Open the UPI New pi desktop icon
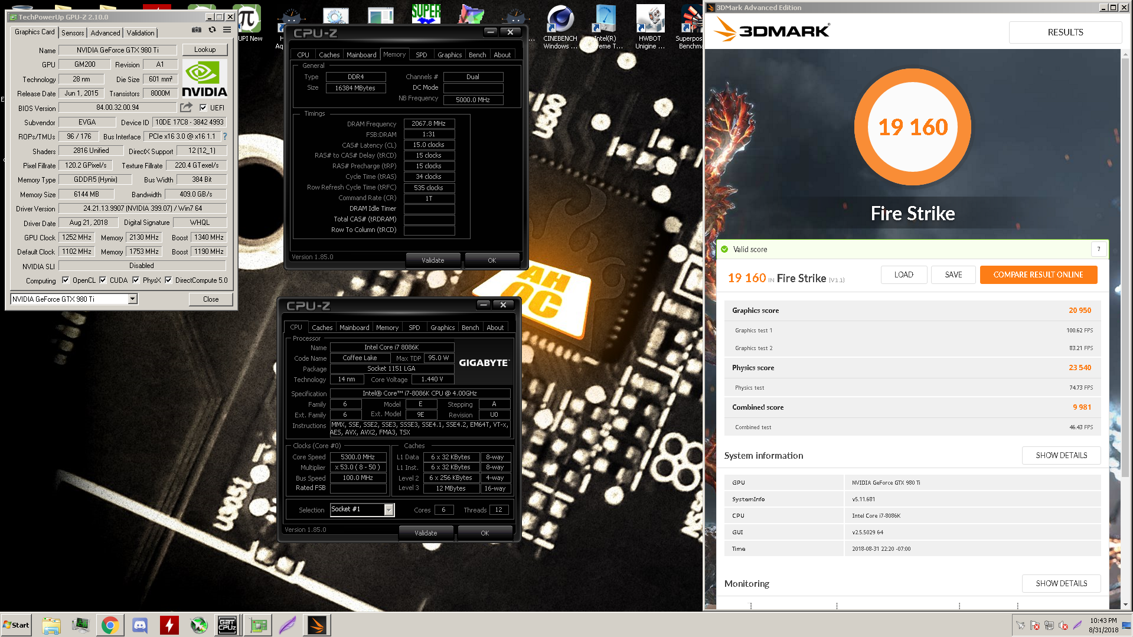The height and width of the screenshot is (637, 1133). [x=250, y=24]
